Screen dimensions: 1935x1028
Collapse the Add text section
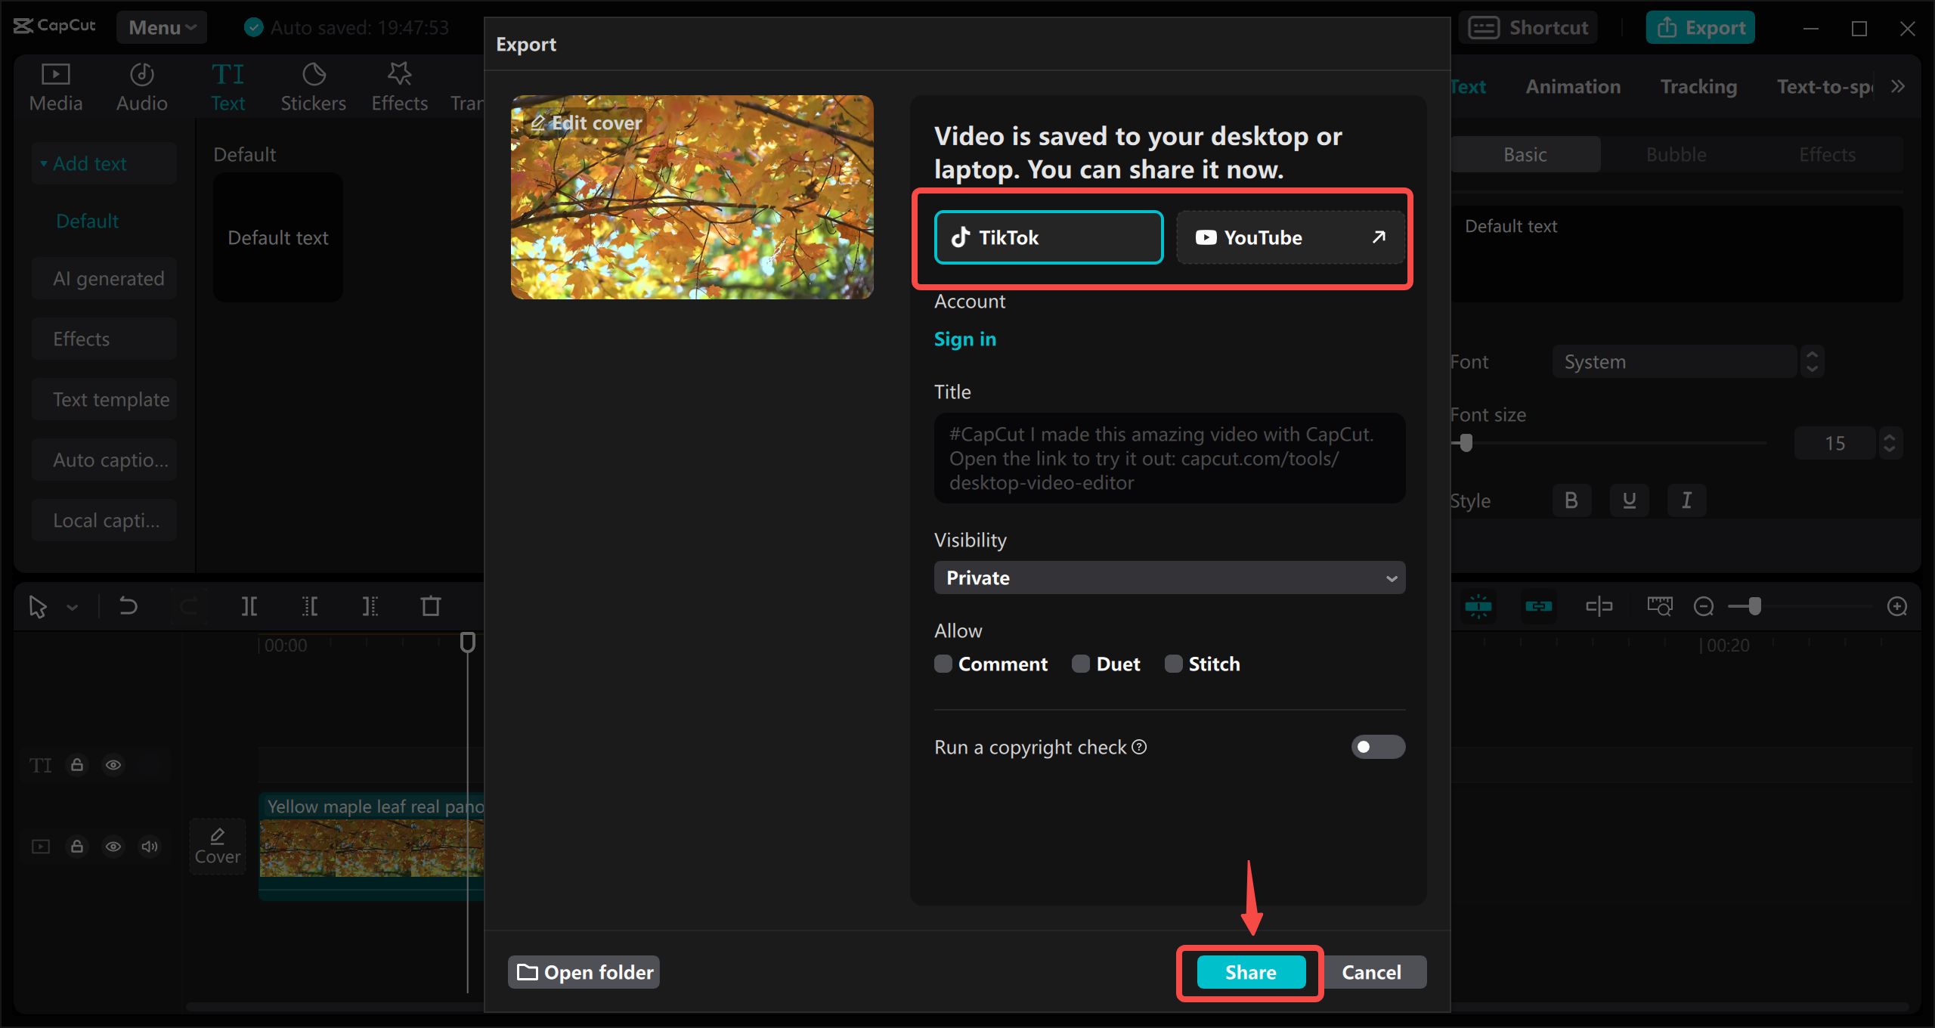tap(104, 163)
